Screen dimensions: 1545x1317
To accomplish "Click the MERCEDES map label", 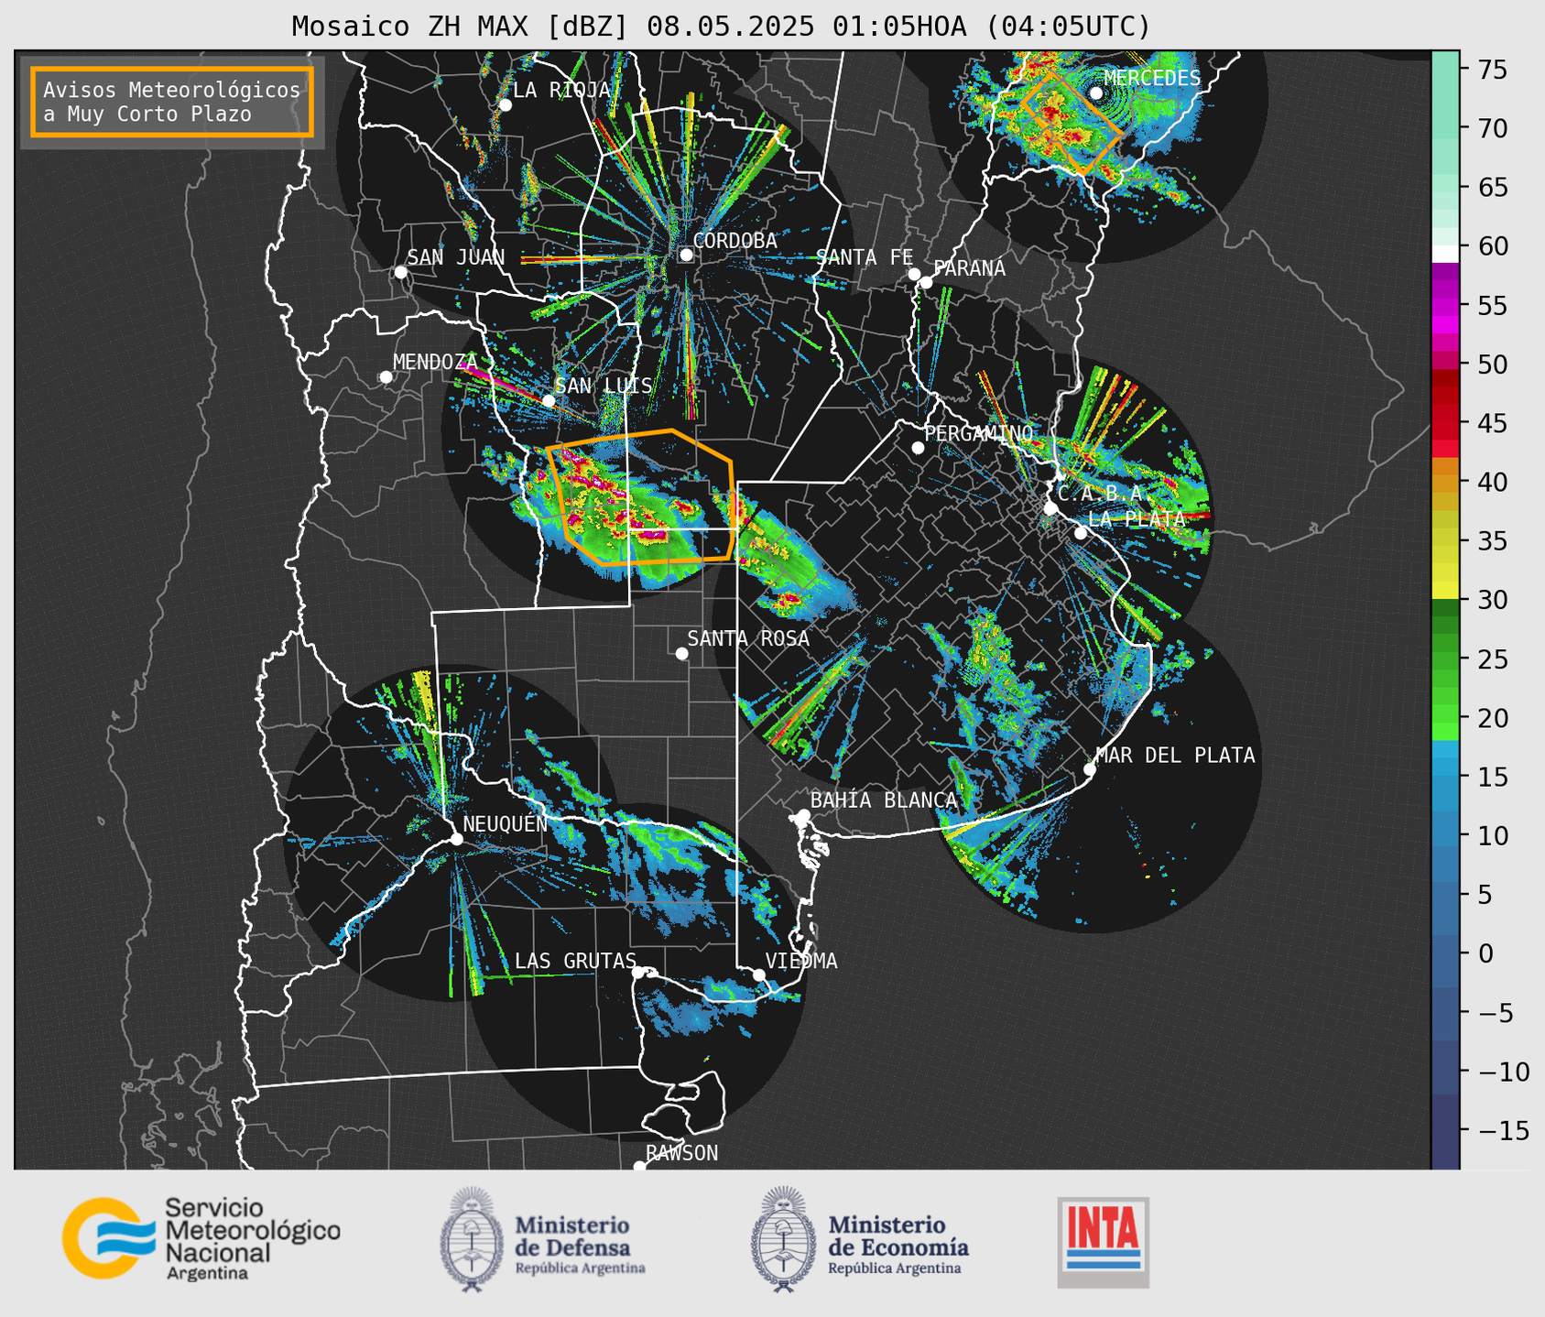I will point(1152,79).
